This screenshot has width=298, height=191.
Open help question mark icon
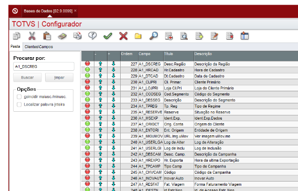[x=92, y=36]
